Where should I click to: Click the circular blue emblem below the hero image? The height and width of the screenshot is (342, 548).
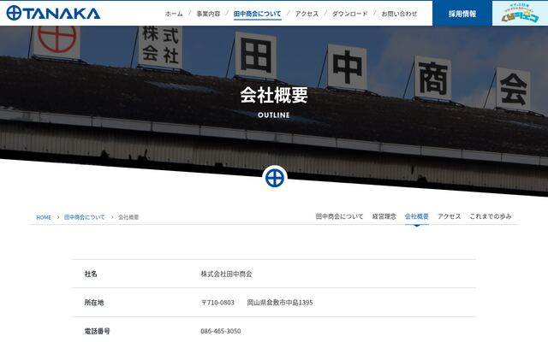click(274, 178)
